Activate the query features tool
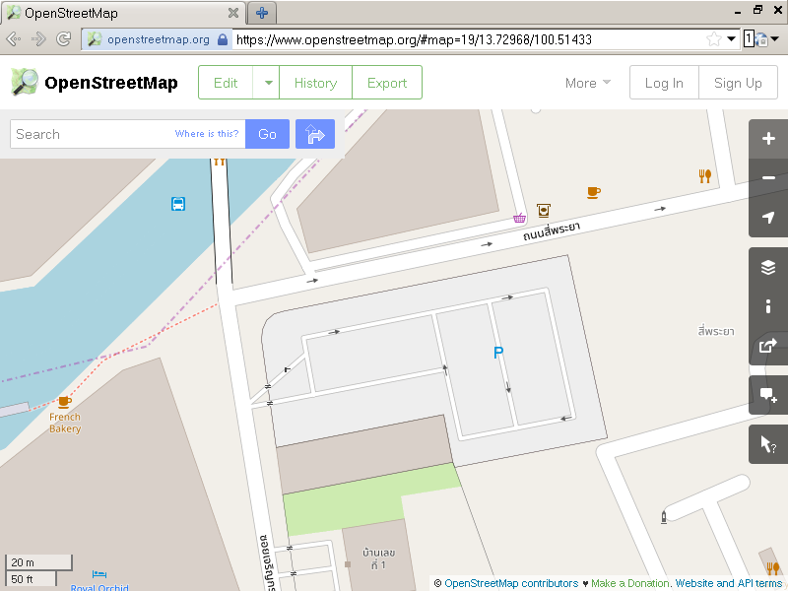The height and width of the screenshot is (591, 788). [768, 444]
